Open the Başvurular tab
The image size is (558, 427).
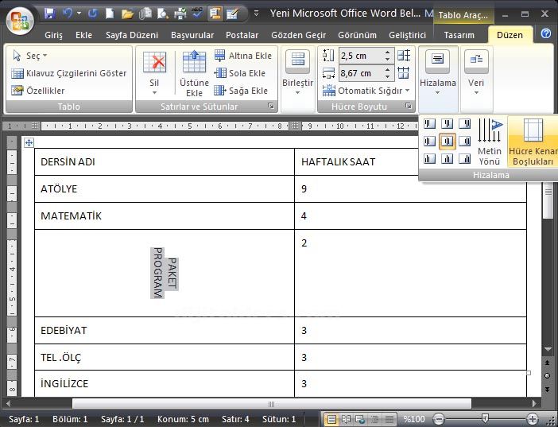192,35
